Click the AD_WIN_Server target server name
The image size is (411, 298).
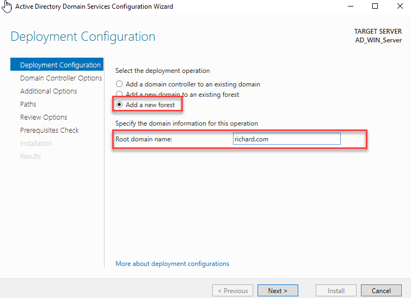[378, 40]
